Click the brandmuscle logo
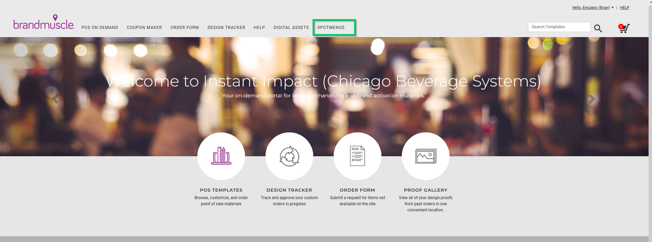This screenshot has width=652, height=242. click(44, 23)
